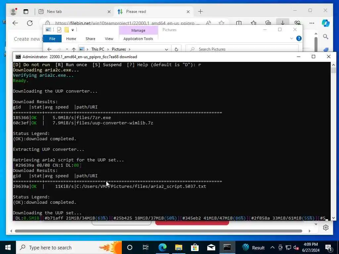
Task: Click Explorer quick access New folder icon
Action: click(67, 30)
